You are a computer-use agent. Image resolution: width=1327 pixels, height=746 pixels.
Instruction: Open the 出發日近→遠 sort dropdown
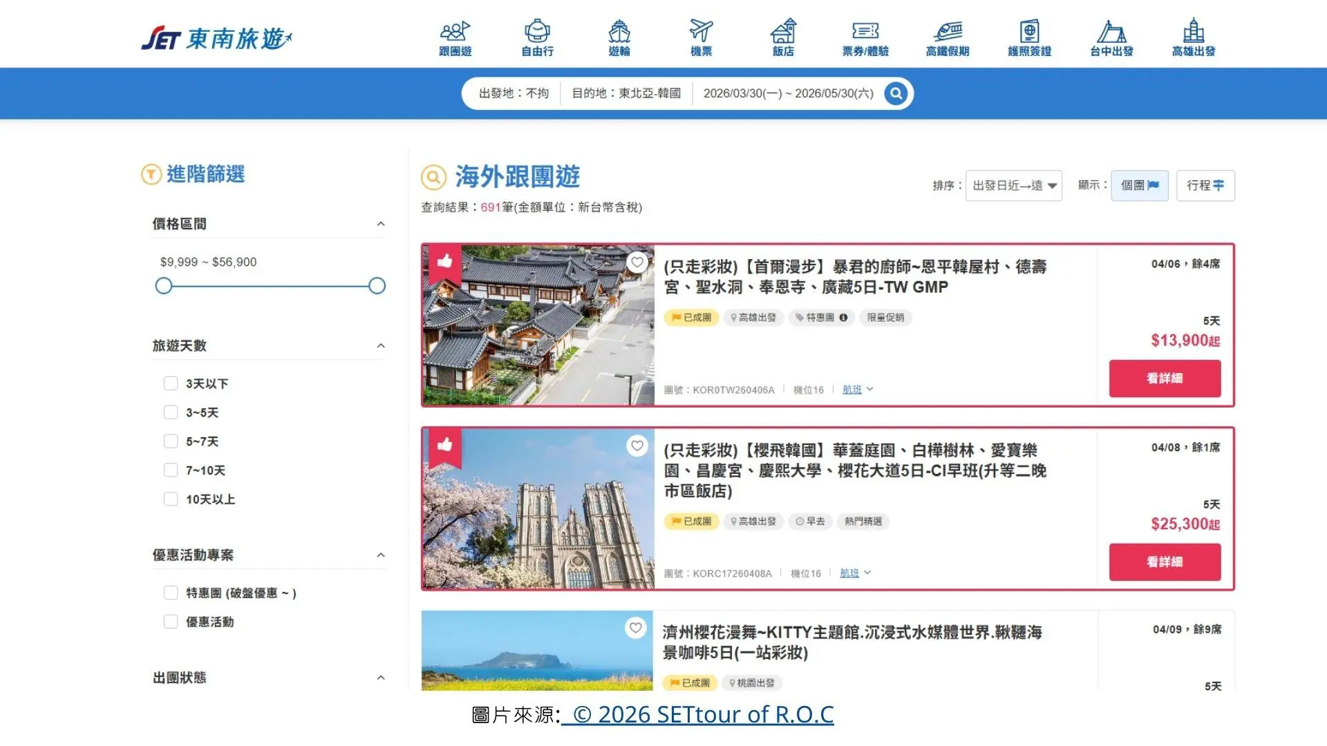pyautogui.click(x=1013, y=186)
